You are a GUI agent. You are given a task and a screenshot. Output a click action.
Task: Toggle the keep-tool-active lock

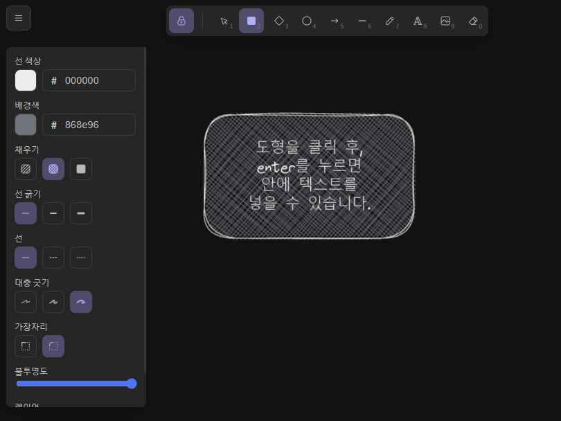pyautogui.click(x=181, y=21)
